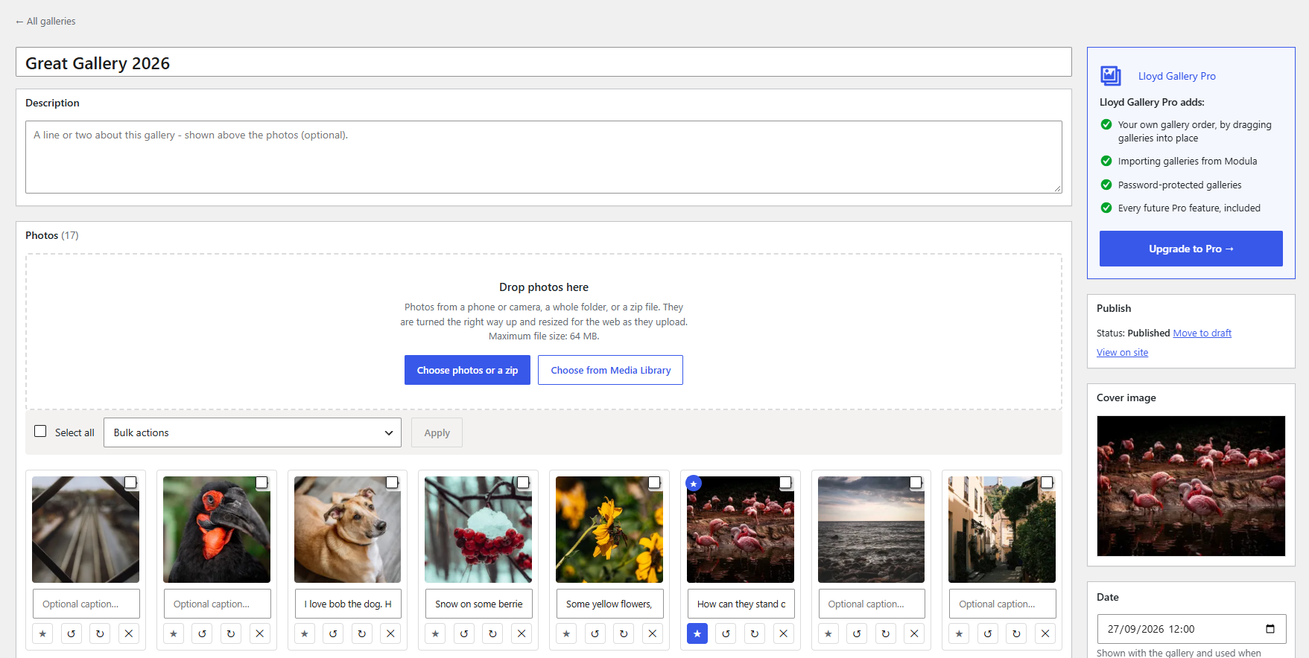Rotate the hornbill bird photo left
The image size is (1309, 658).
[203, 633]
